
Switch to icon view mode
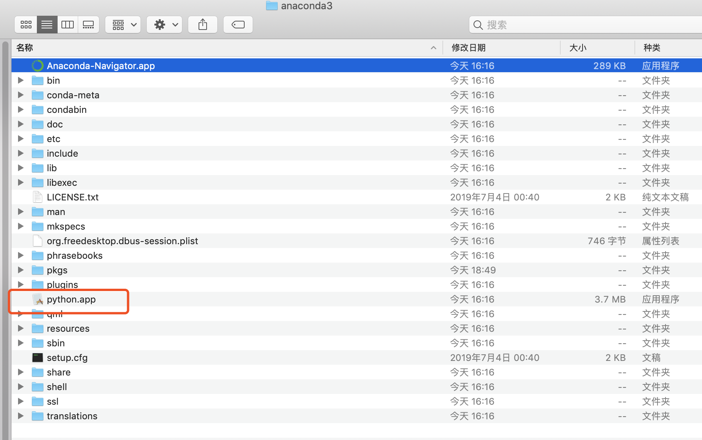coord(26,25)
